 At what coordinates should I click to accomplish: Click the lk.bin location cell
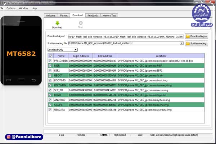(x=161, y=75)
